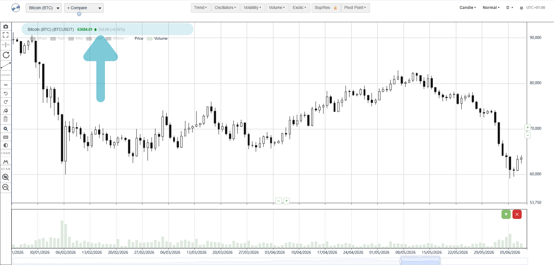Open the keyboard shortcuts icon
Screen dimensions: 554x265
pyautogui.click(x=5, y=137)
